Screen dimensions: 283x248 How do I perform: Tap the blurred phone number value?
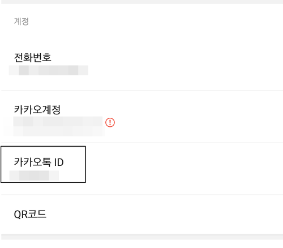[49, 70]
